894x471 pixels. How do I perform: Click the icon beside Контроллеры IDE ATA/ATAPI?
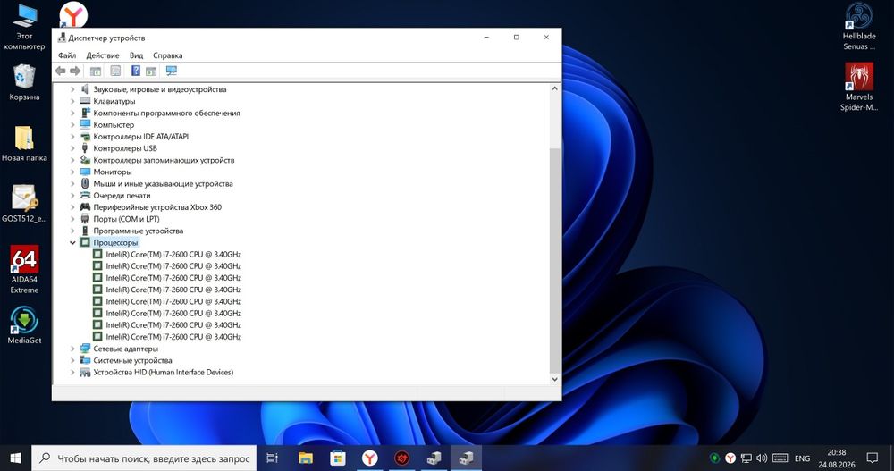point(85,136)
